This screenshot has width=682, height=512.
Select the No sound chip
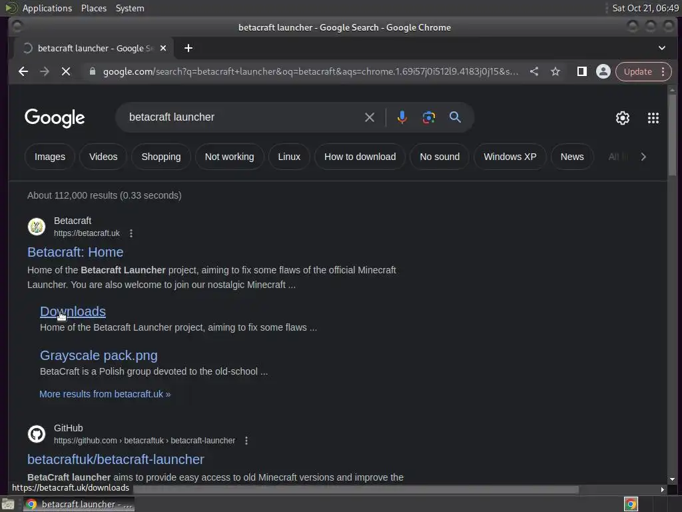click(x=440, y=157)
